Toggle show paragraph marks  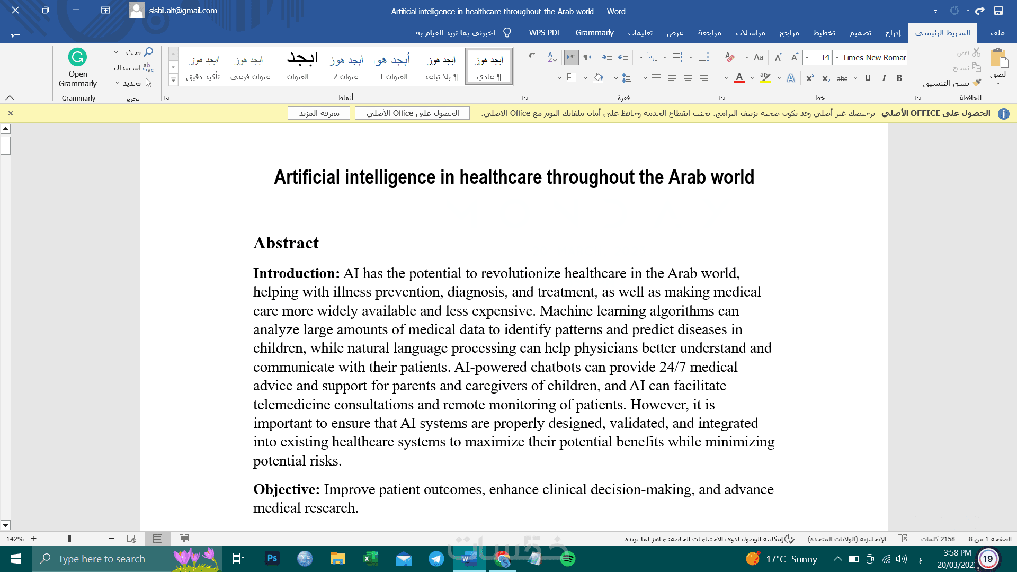click(531, 57)
